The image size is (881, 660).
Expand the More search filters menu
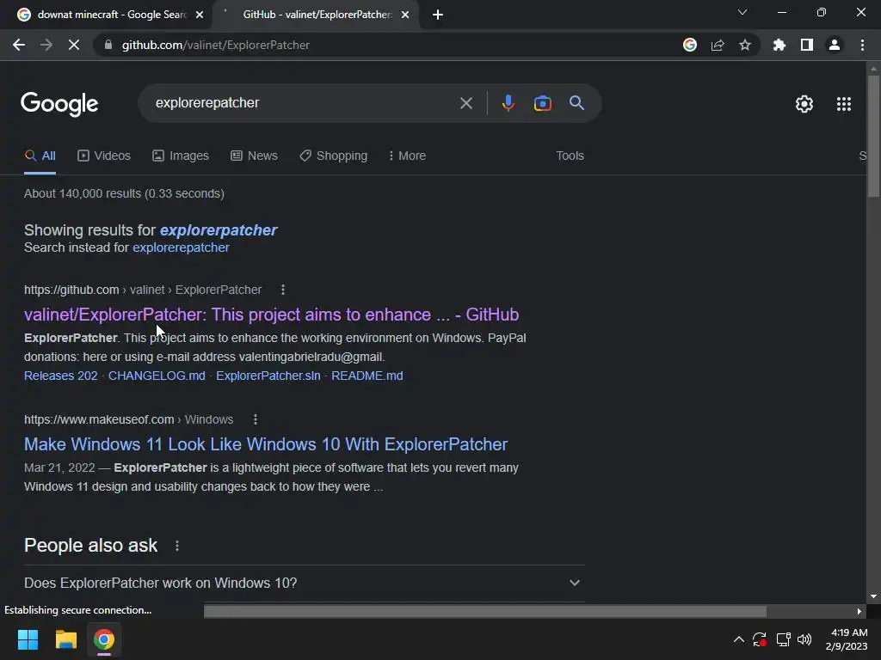pyautogui.click(x=407, y=156)
